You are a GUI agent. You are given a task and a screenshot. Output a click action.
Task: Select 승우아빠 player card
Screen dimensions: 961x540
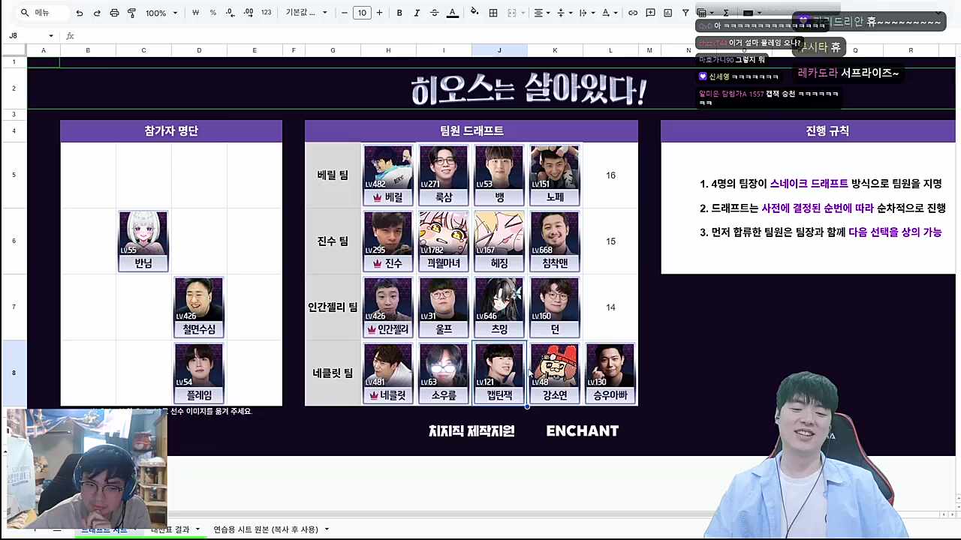coord(610,373)
